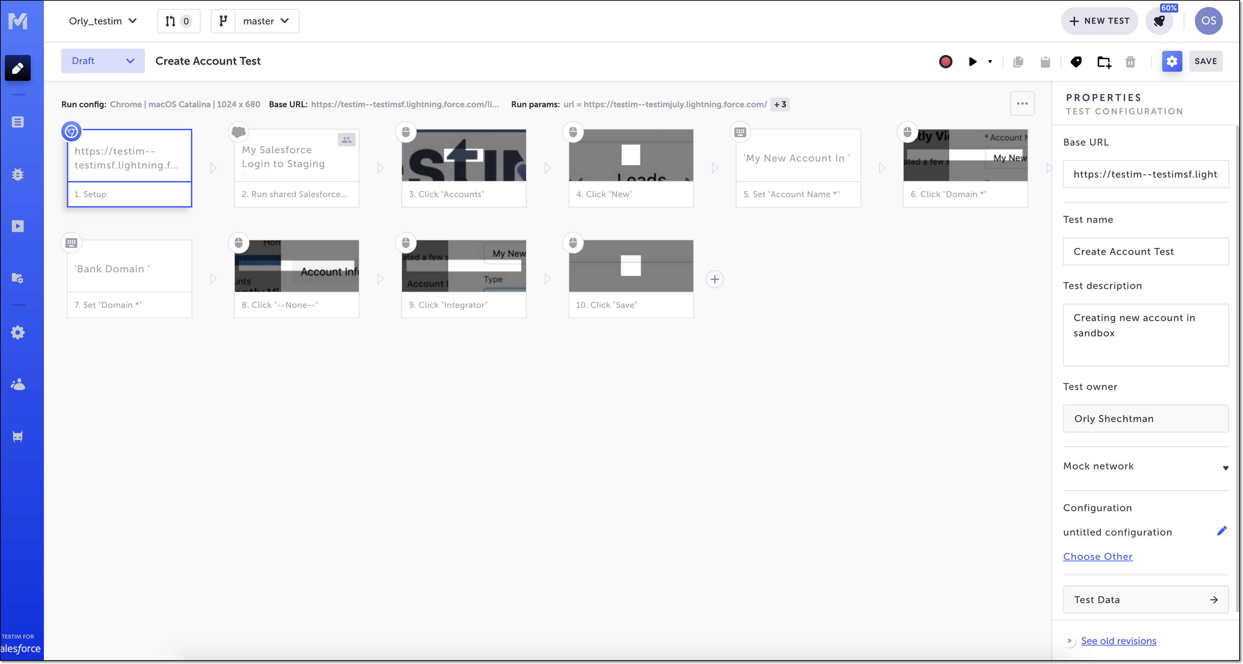Click the keyboard icon on step 5
Viewport: 1243px width, 664px height.
[740, 132]
